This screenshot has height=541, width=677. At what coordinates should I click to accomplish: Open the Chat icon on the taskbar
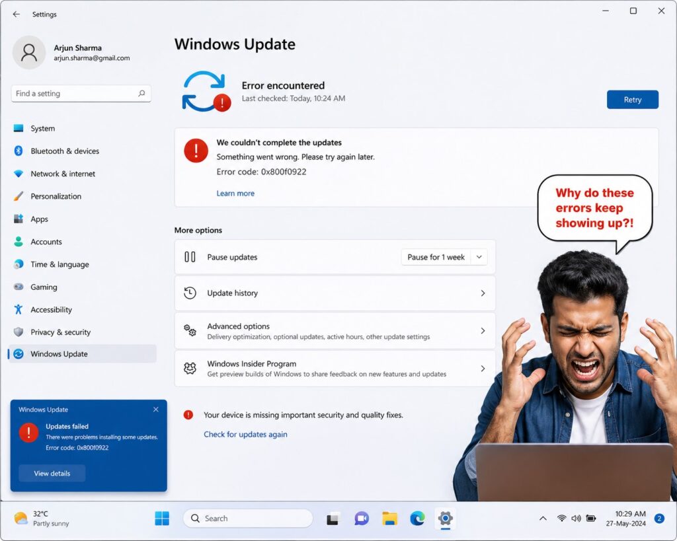(x=361, y=519)
